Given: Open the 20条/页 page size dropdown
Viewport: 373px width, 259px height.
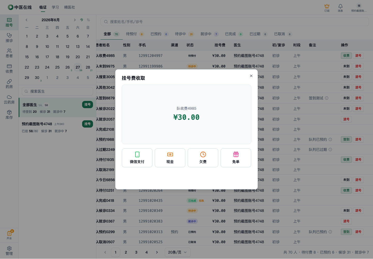Looking at the screenshot, I should (x=178, y=252).
